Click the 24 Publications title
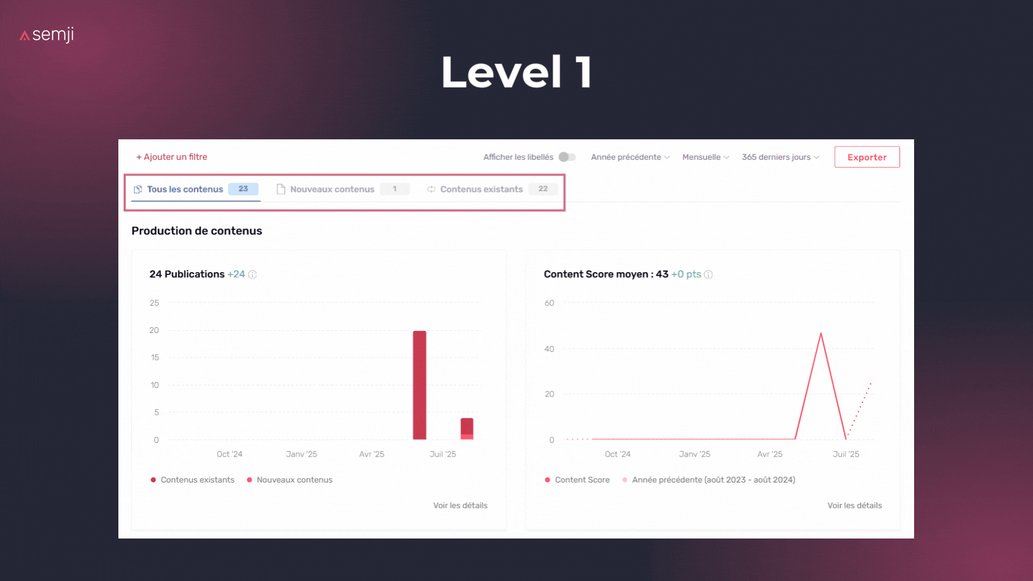Image resolution: width=1033 pixels, height=581 pixels. tap(187, 274)
